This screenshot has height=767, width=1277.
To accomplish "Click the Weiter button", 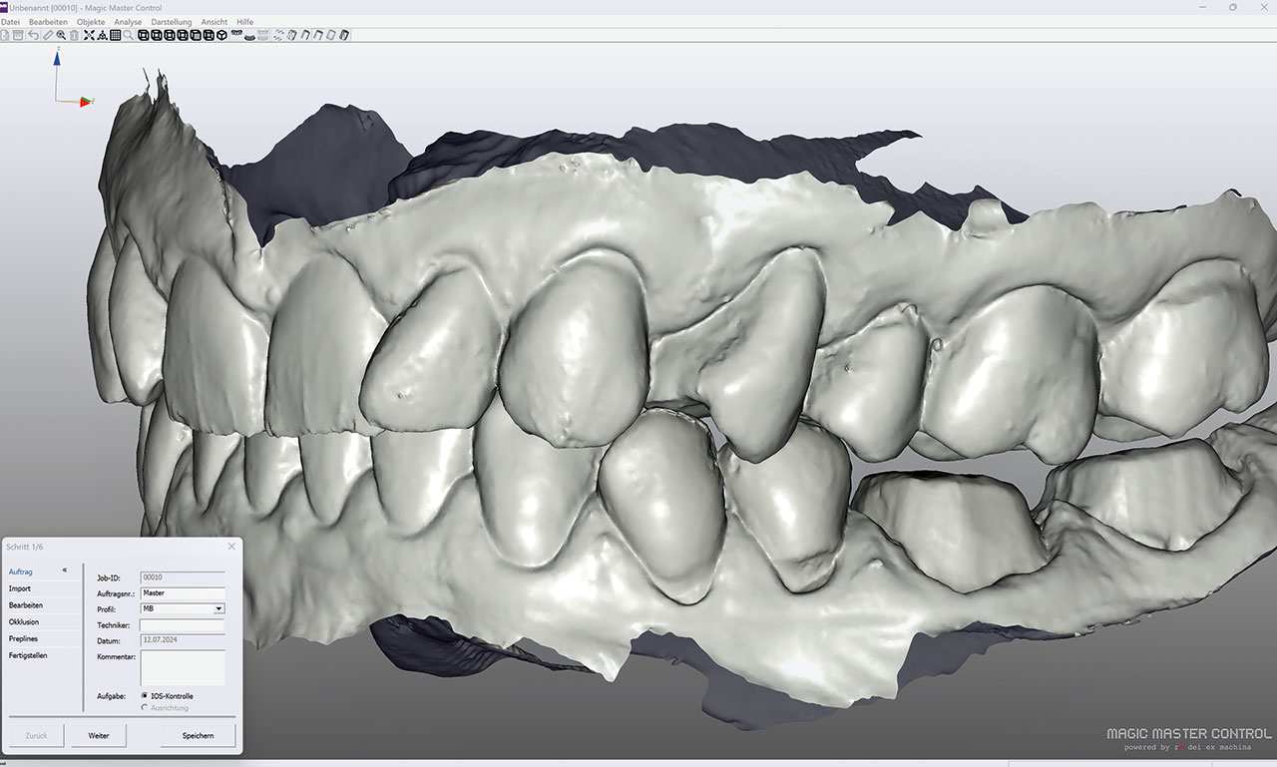I will tap(99, 736).
